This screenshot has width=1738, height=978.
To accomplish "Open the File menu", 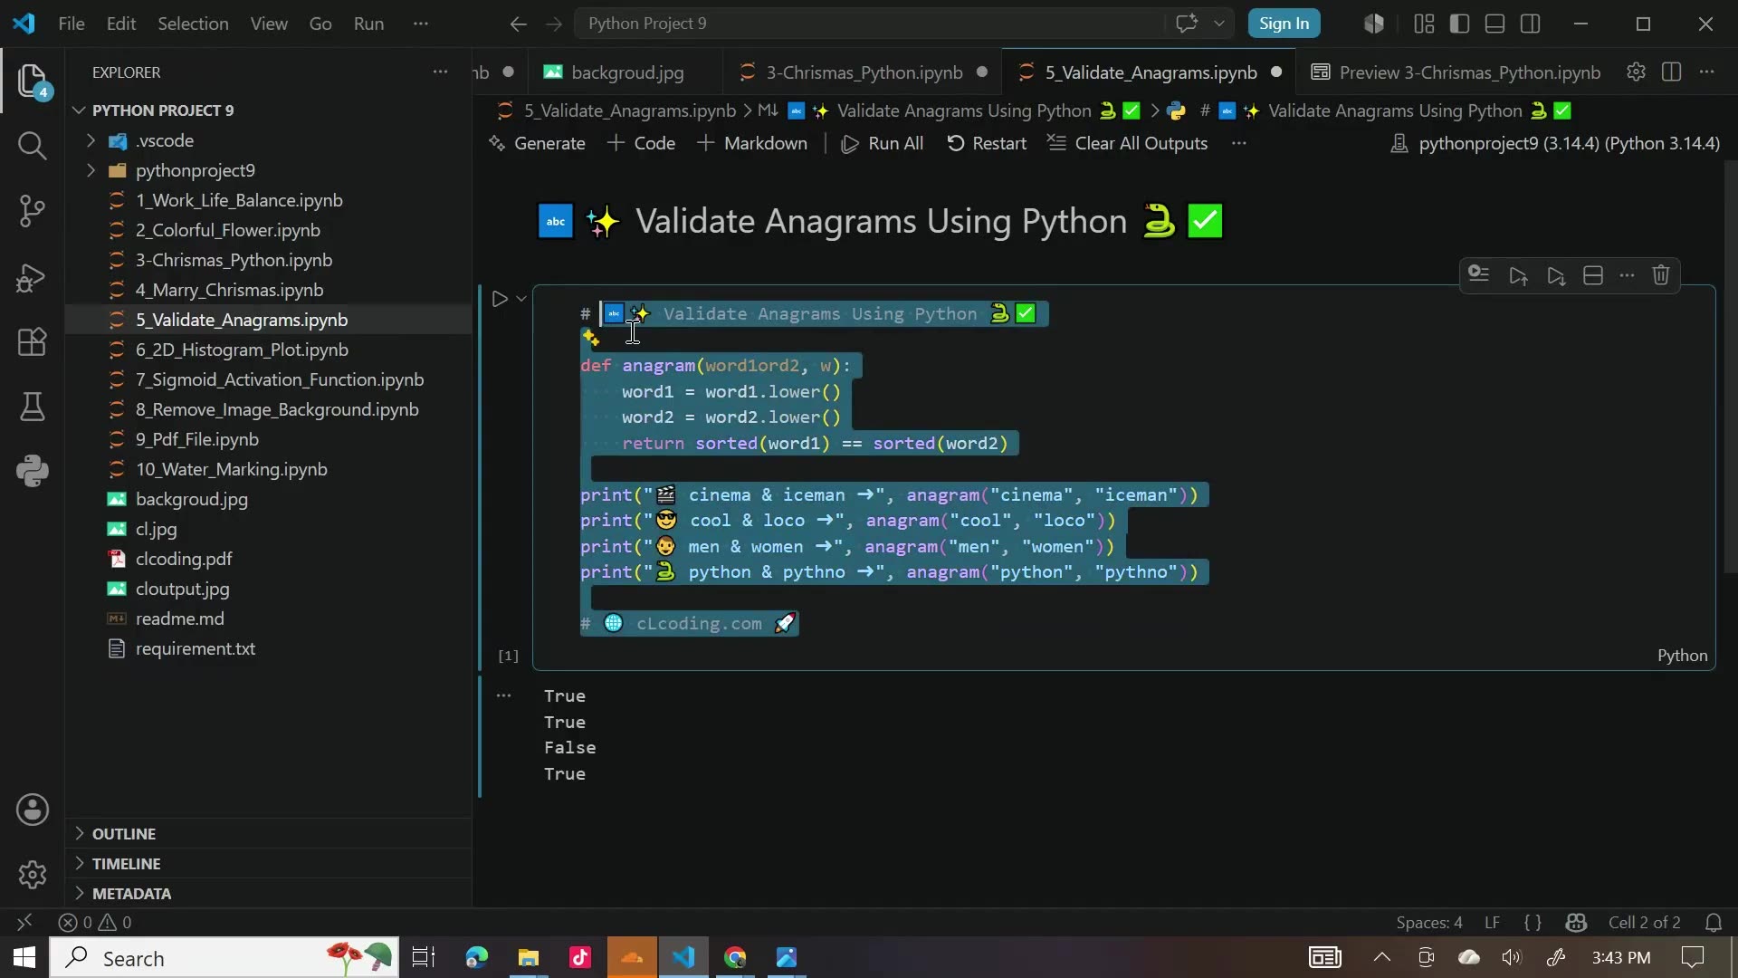I will click(x=72, y=24).
